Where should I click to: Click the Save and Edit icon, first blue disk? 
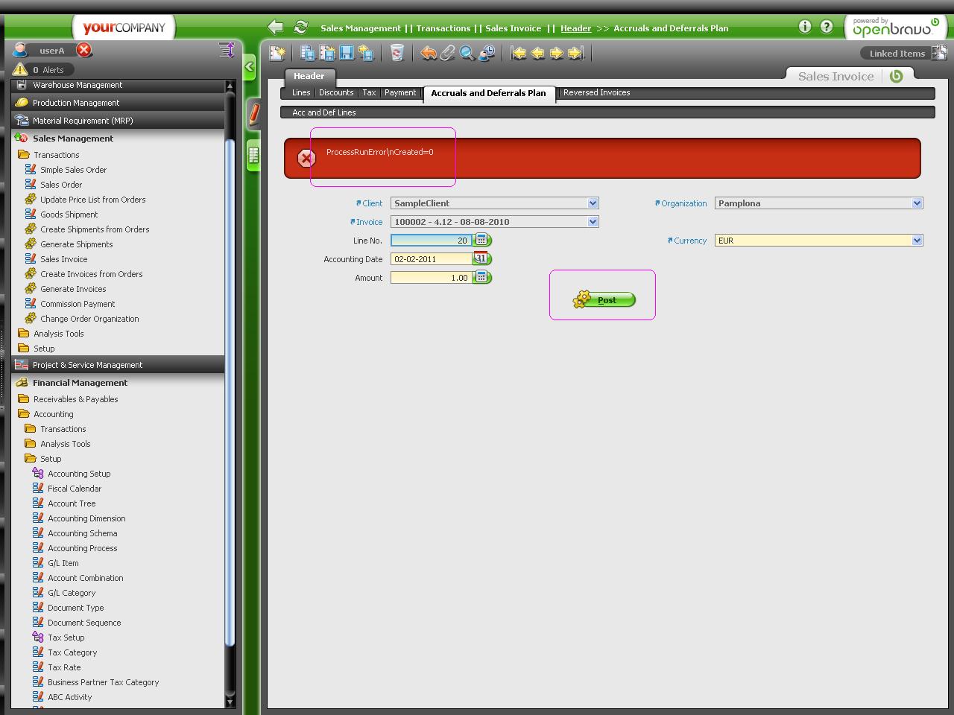[x=307, y=53]
